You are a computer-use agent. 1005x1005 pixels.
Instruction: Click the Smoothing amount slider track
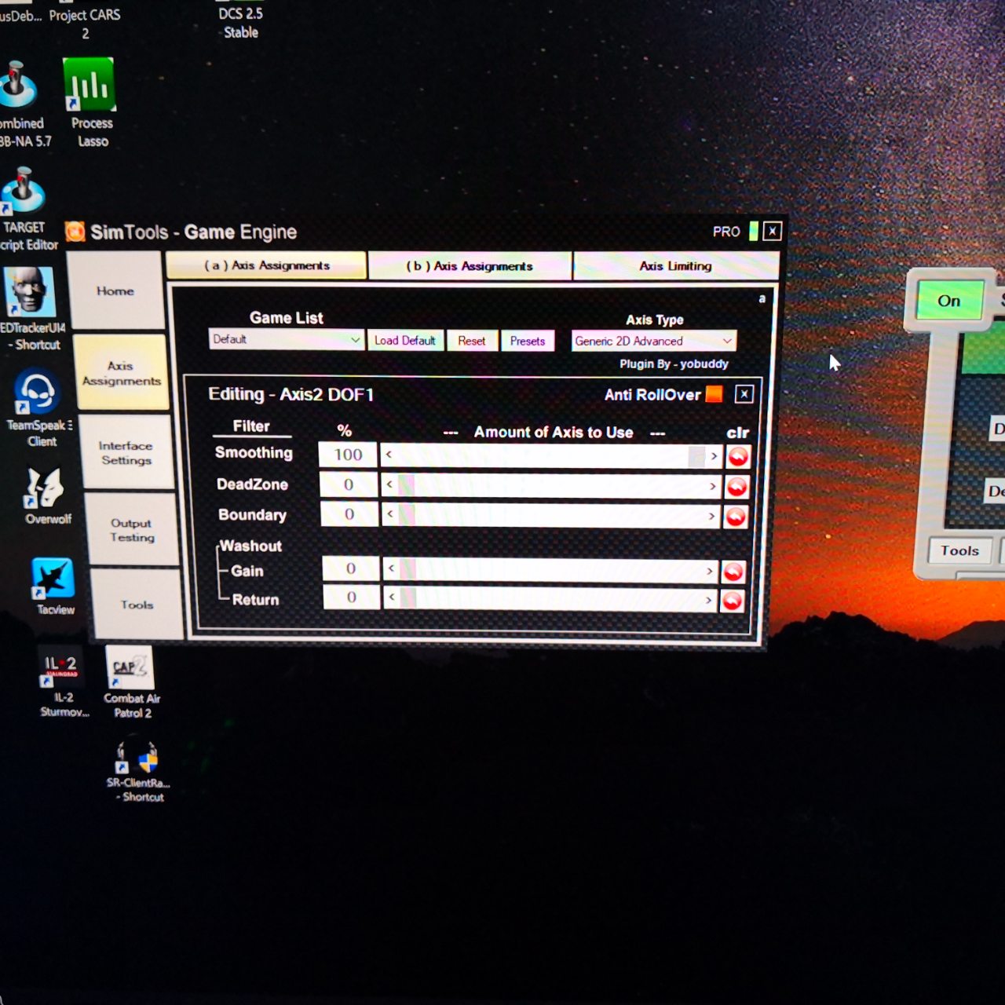click(x=551, y=455)
